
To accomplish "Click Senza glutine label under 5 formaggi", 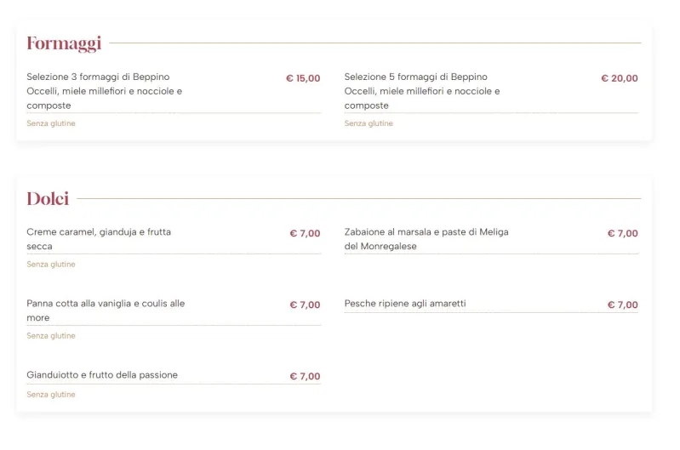I will tap(369, 123).
